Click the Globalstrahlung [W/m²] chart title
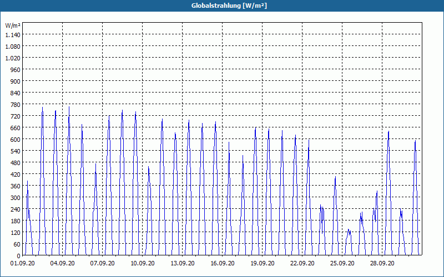This screenshot has width=444, height=277. (229, 6)
